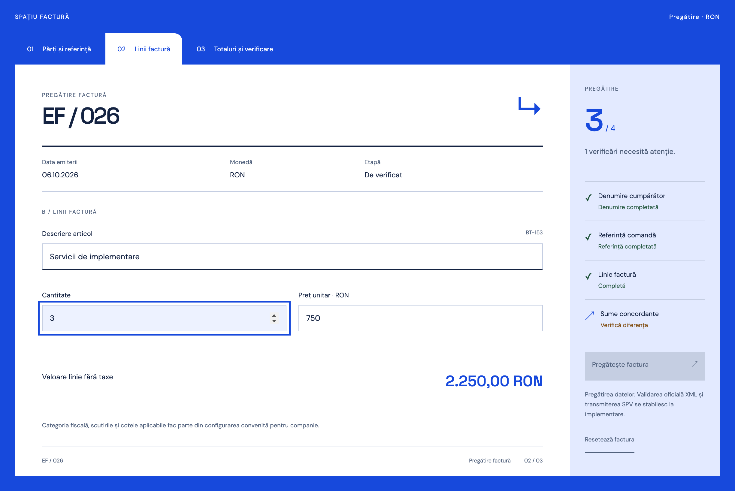Click the Denumire cumpărător checkmark icon

(588, 197)
